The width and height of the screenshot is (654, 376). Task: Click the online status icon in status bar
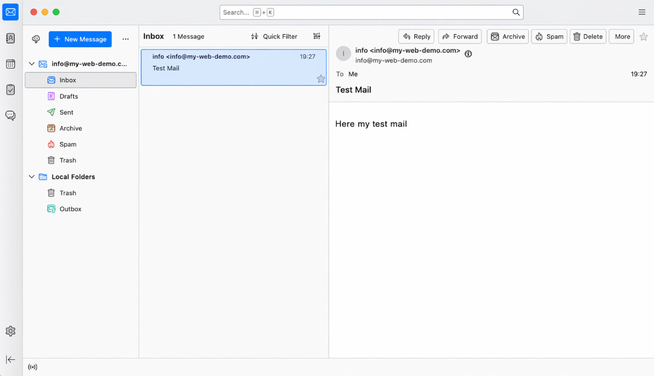pos(33,367)
